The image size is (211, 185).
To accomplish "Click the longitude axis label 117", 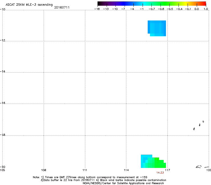I will [168, 170].
